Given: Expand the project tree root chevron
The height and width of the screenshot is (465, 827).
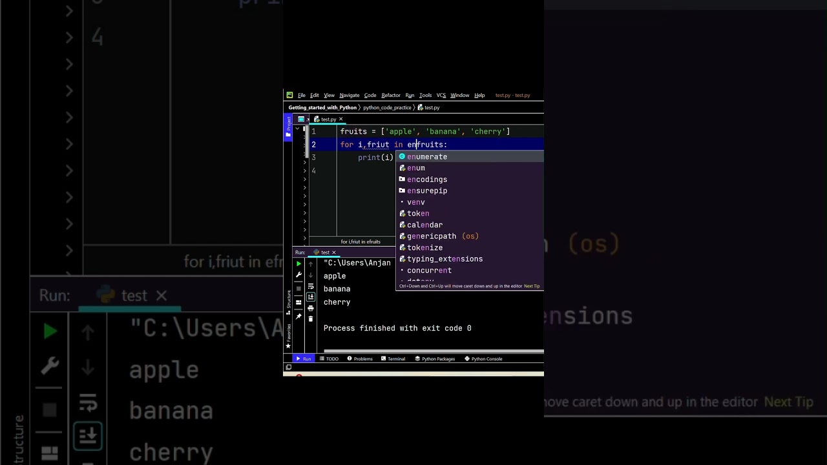Looking at the screenshot, I should point(297,129).
